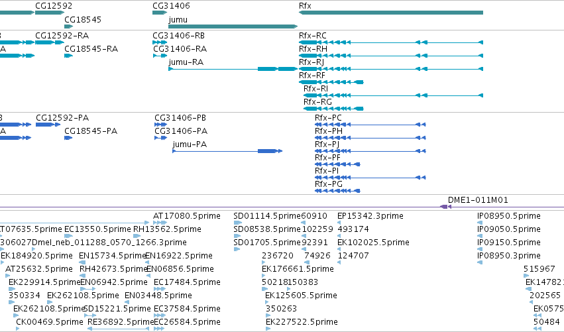
Task: Select the CG18545 gene feature
Action: point(69,27)
